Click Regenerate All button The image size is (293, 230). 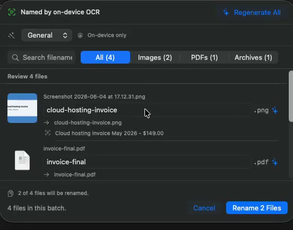tap(252, 13)
